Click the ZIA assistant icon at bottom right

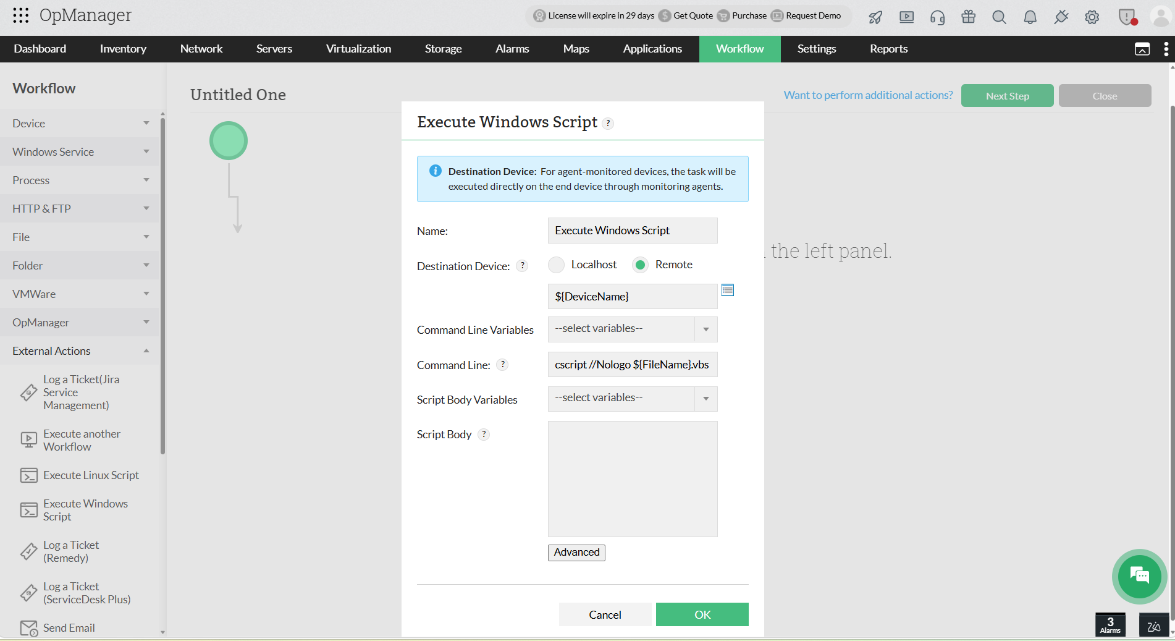(x=1153, y=625)
